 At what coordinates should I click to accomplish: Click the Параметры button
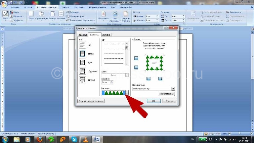click(166, 94)
